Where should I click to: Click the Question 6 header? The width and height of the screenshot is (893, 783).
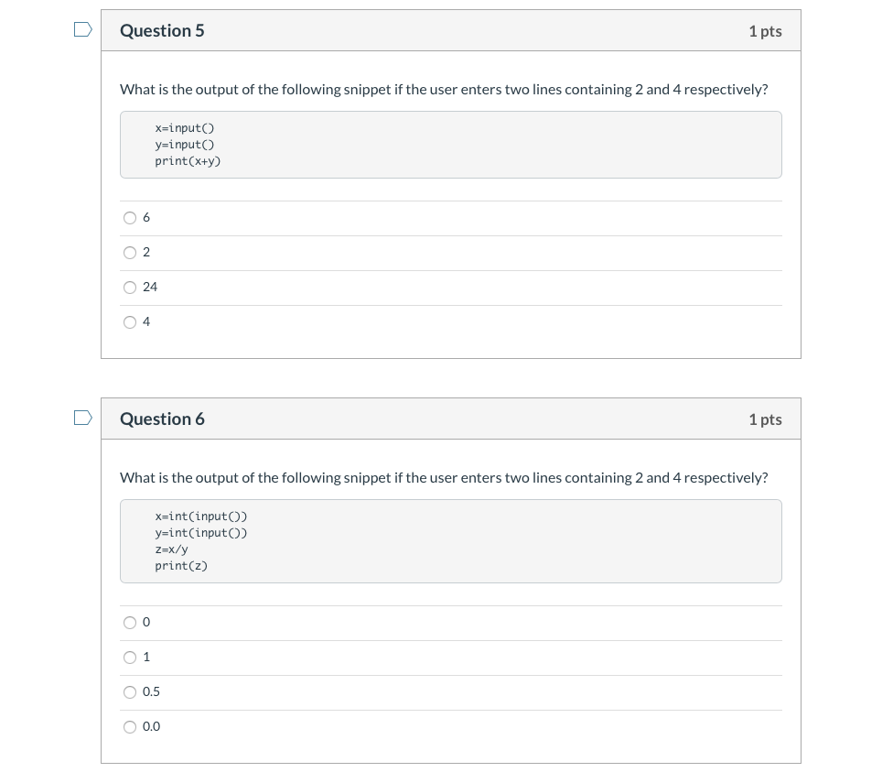point(162,418)
